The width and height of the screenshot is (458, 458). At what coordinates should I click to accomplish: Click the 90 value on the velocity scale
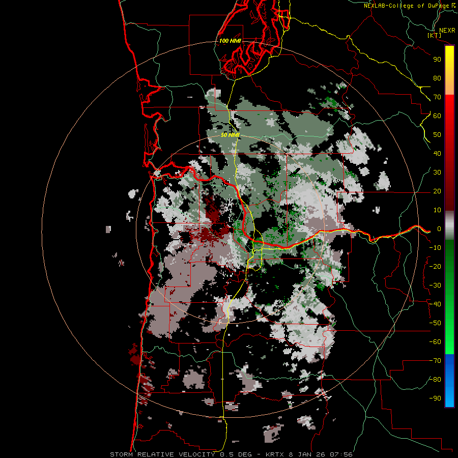click(437, 60)
